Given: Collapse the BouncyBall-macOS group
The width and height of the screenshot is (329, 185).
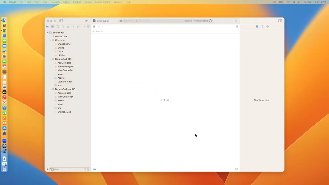Looking at the screenshot, I should click(50, 89).
